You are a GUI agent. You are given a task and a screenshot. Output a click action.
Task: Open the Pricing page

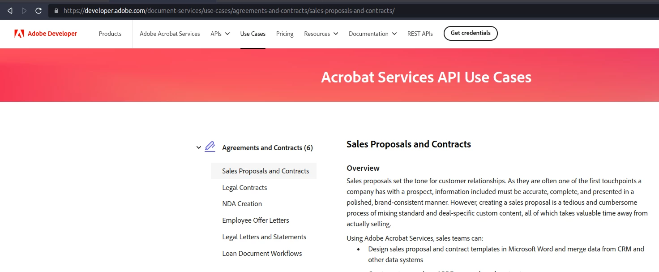pos(285,34)
